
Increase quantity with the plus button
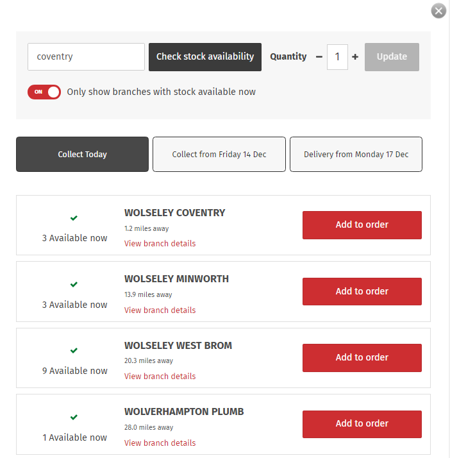355,57
